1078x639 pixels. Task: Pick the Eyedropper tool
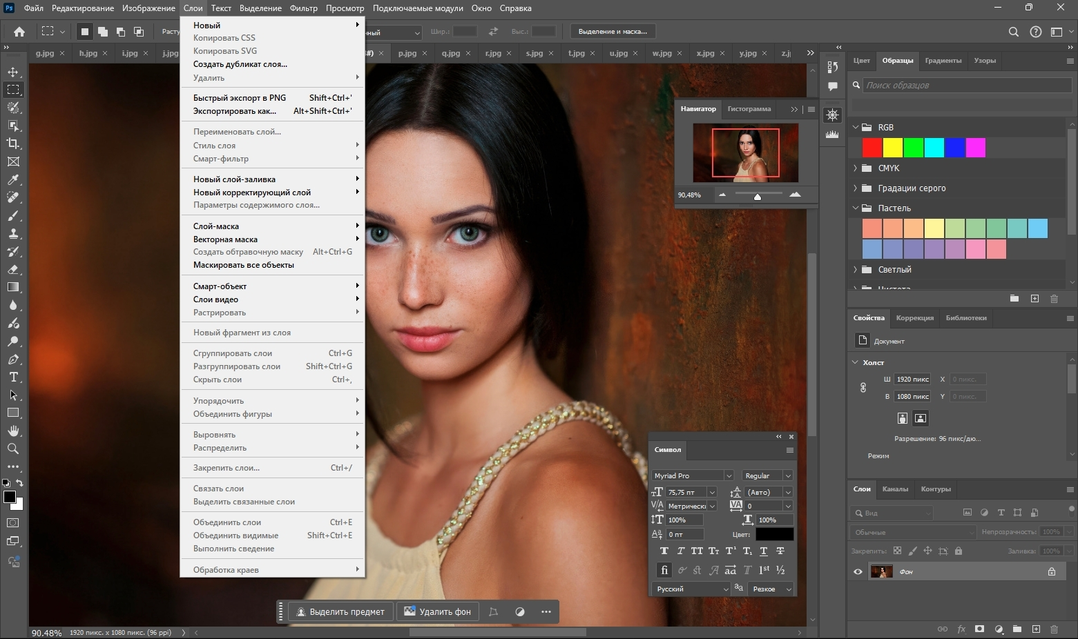(x=13, y=180)
